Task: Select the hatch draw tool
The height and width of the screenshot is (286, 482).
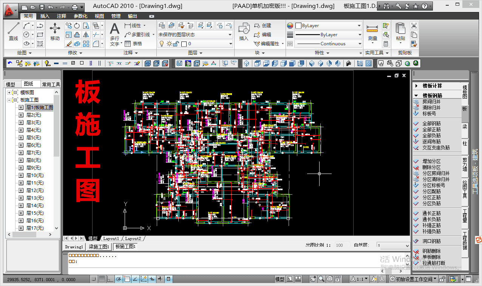Action: pyautogui.click(x=40, y=44)
